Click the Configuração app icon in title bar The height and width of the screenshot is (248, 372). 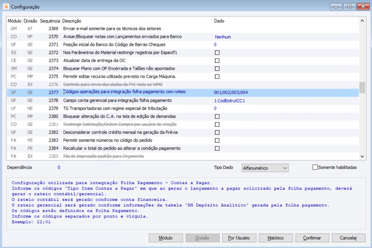click(6, 7)
